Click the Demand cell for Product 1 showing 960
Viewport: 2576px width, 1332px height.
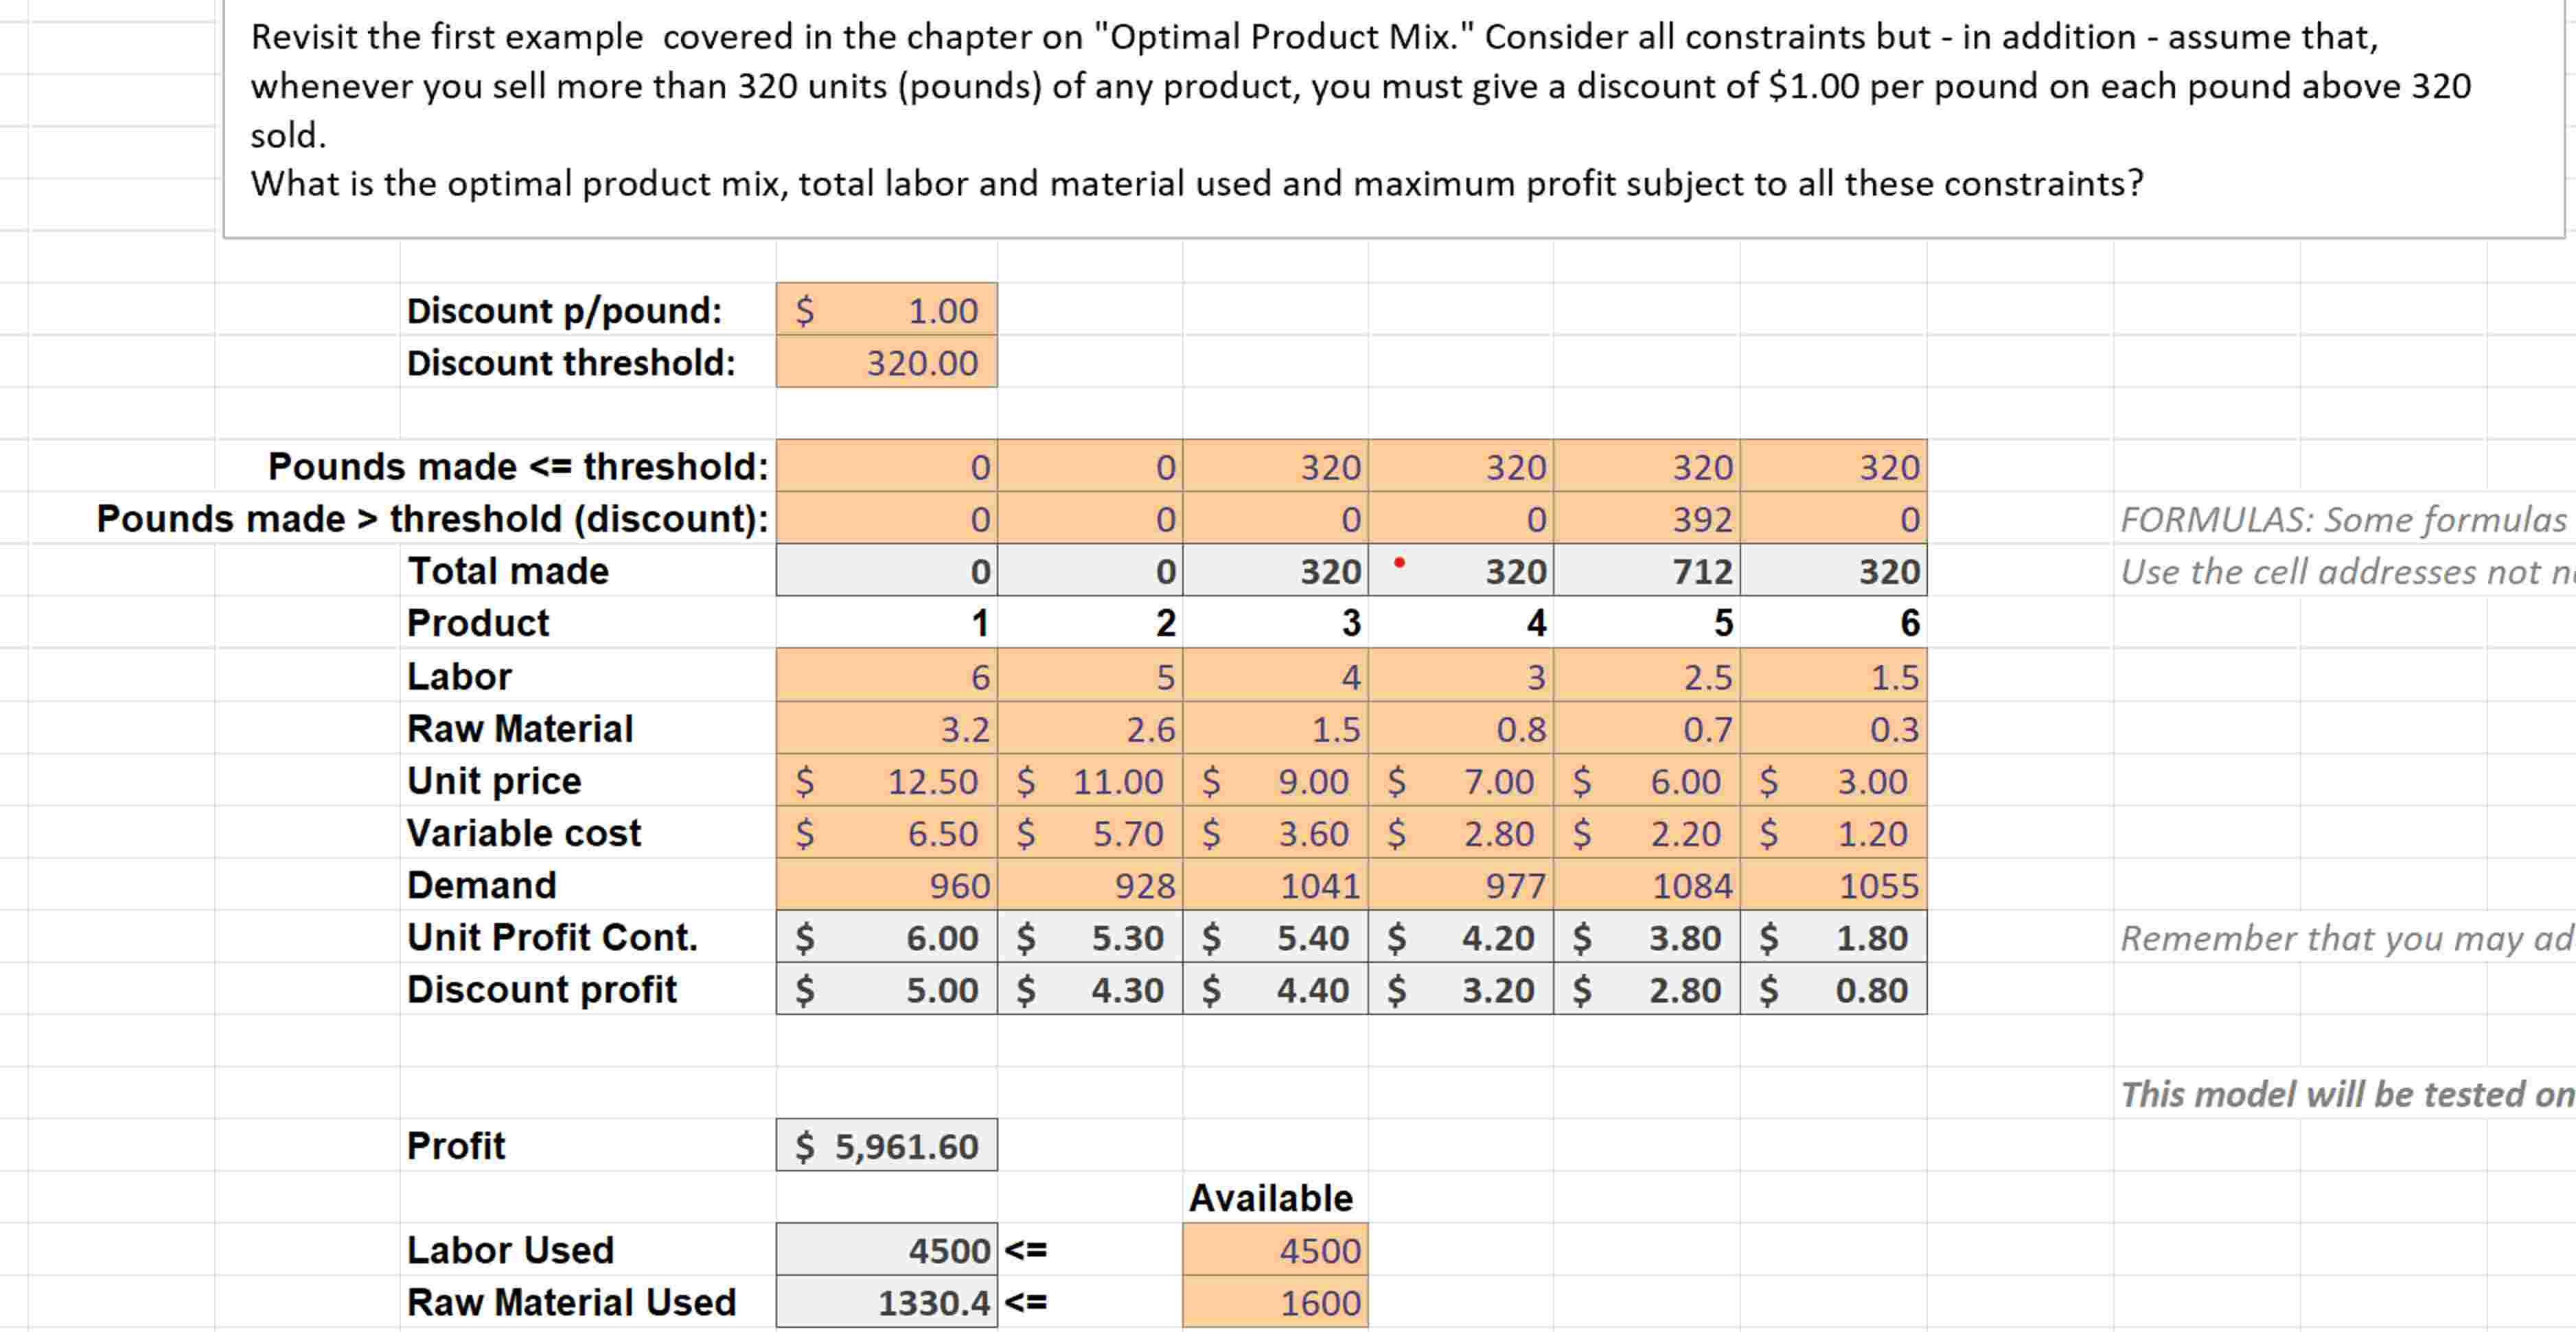point(886,885)
